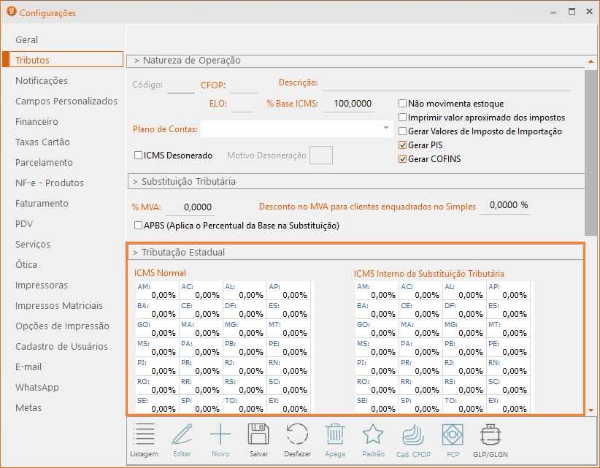
Task: Edit the % Base ICMS value
Action: (x=348, y=104)
